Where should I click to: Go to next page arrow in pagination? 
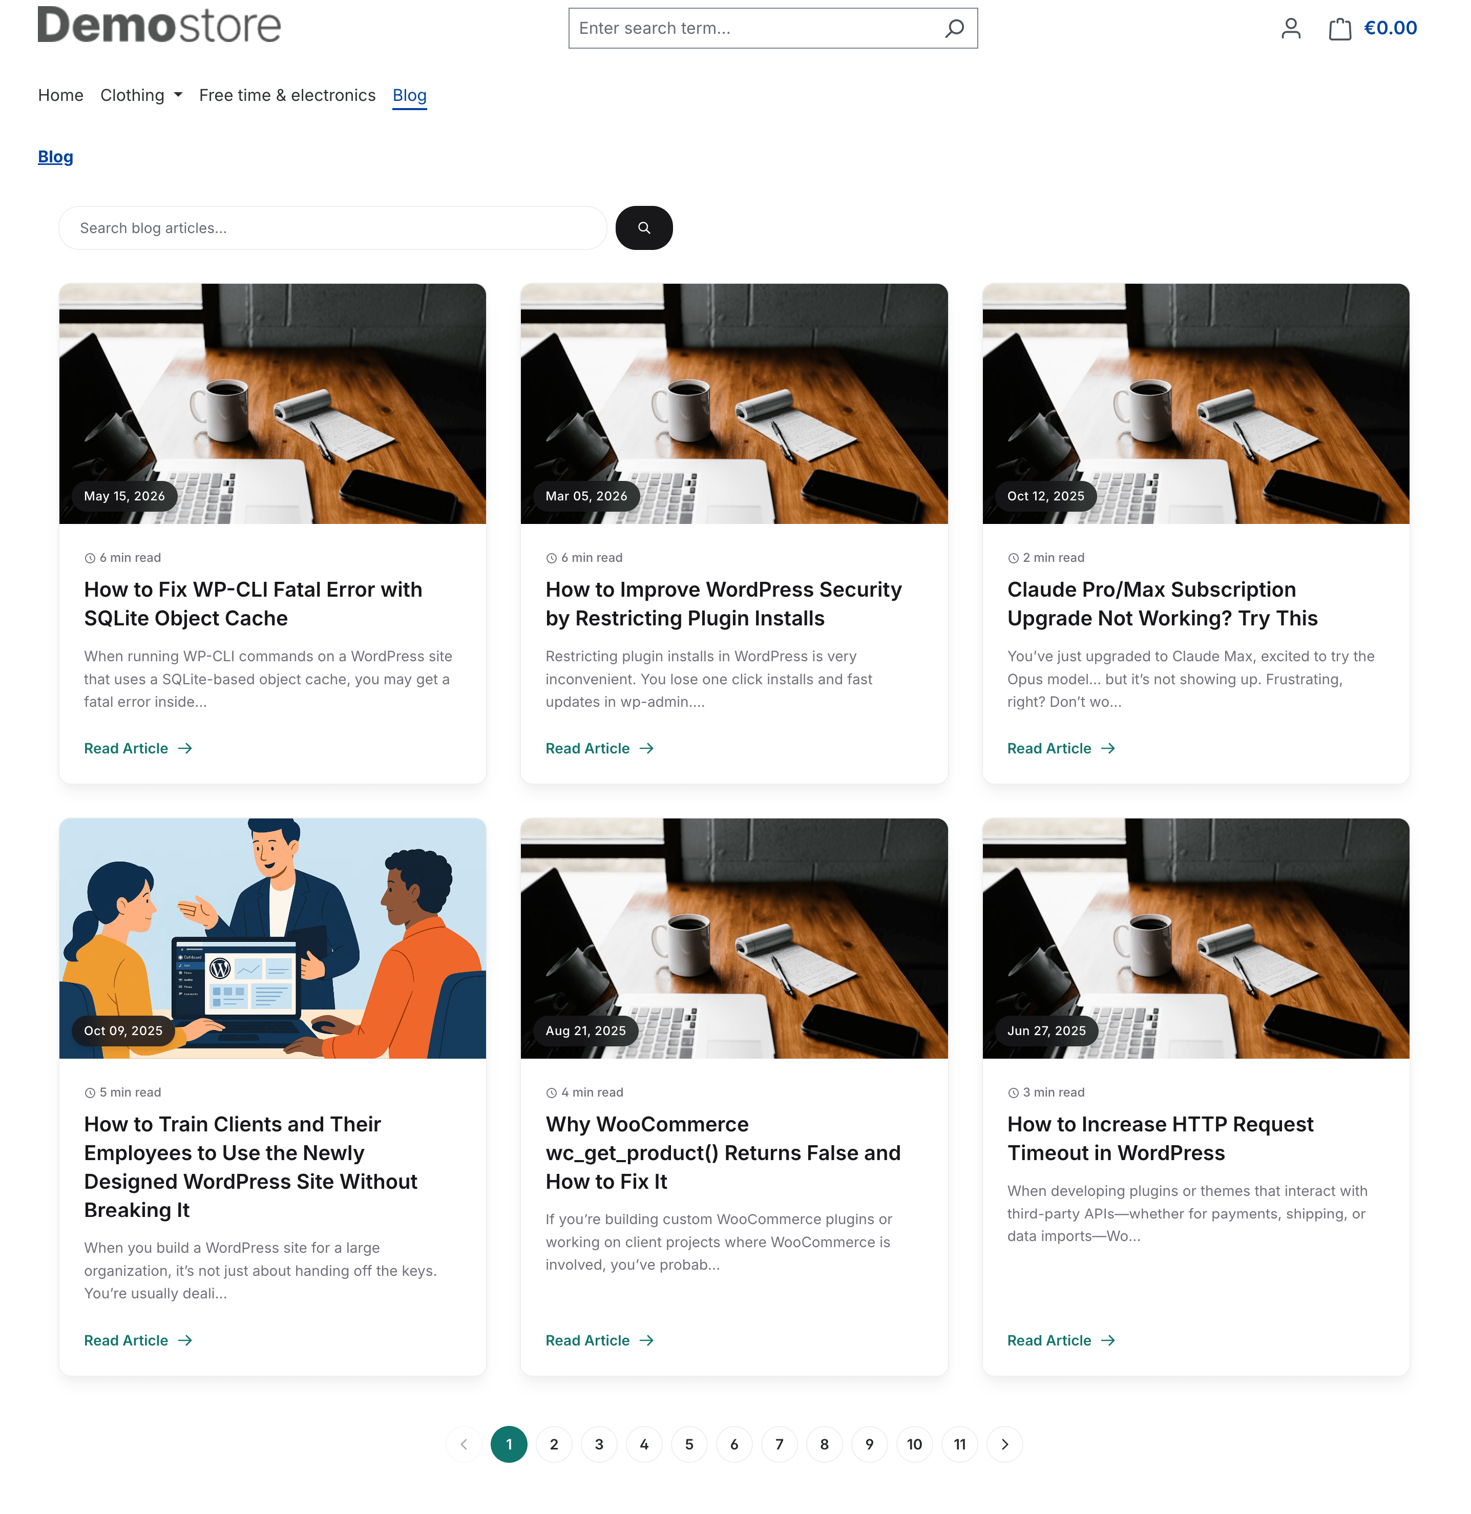(1004, 1444)
